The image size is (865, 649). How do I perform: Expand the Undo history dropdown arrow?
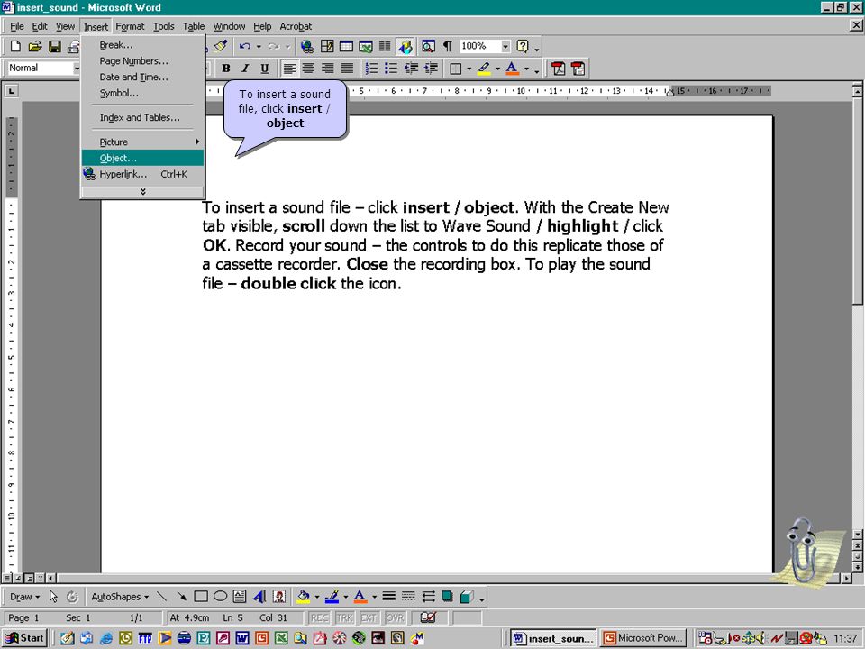[x=259, y=47]
